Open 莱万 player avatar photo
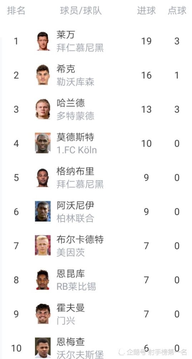This screenshot has width=192, height=359. tap(43, 41)
